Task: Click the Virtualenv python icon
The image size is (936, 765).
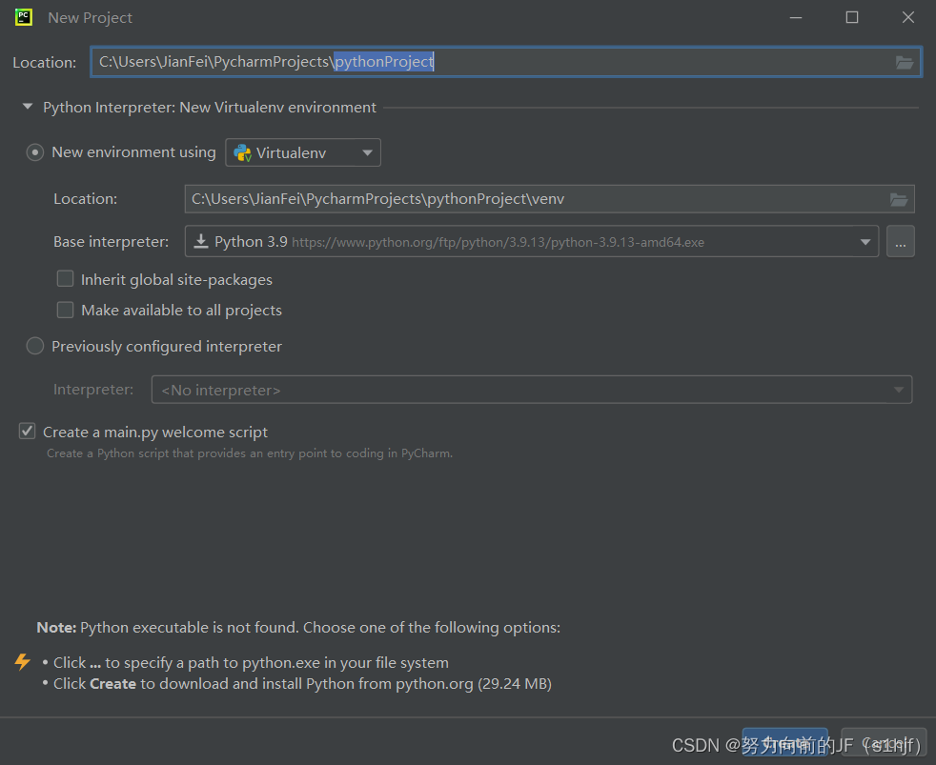Action: click(242, 152)
